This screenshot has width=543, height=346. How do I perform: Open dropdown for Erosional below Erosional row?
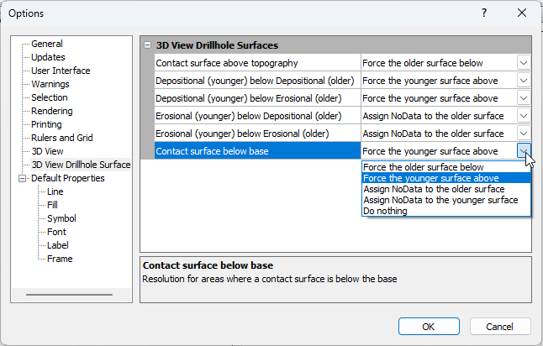pyautogui.click(x=523, y=134)
